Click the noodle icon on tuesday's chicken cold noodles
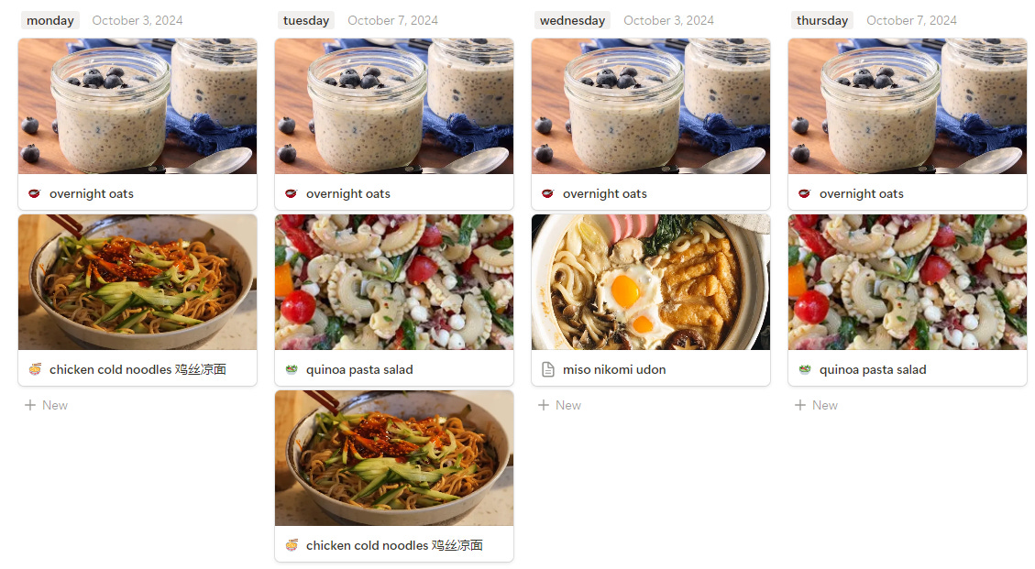The width and height of the screenshot is (1035, 569). pos(292,544)
